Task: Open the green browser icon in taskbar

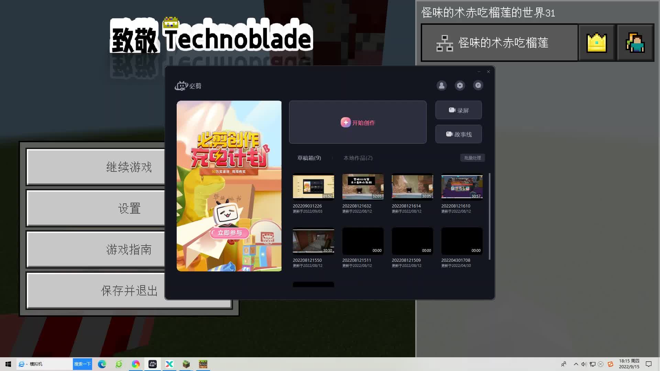Action: click(119, 364)
